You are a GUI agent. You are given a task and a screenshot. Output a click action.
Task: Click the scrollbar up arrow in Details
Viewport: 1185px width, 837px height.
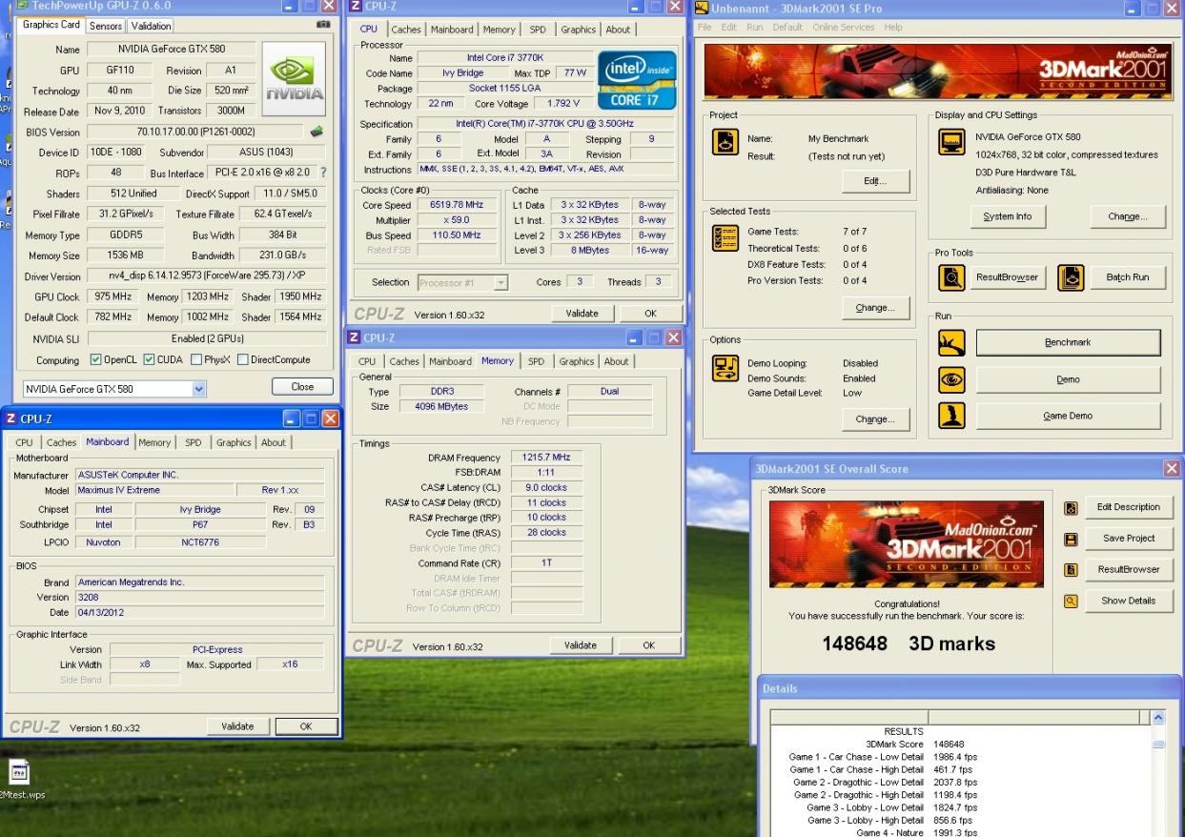pyautogui.click(x=1158, y=719)
